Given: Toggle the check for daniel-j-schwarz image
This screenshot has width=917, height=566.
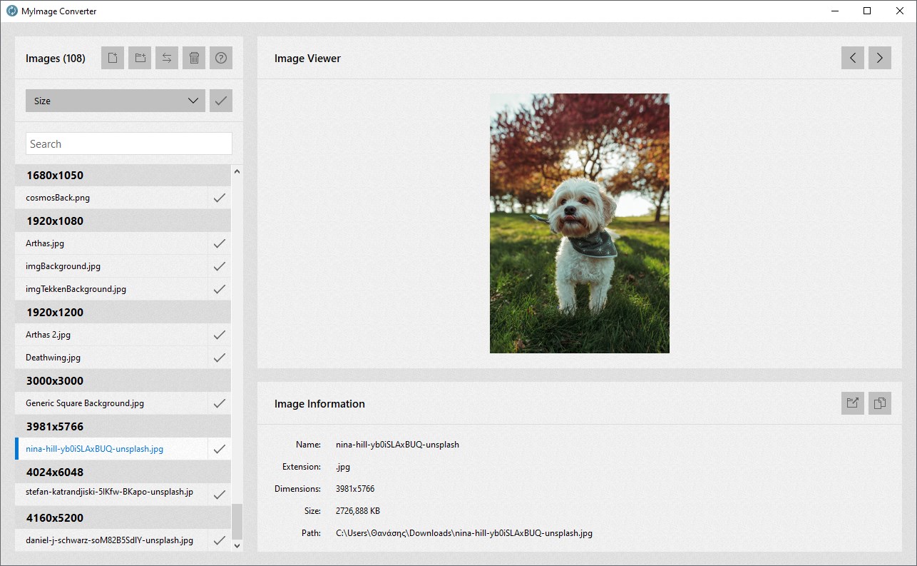Looking at the screenshot, I should [220, 540].
